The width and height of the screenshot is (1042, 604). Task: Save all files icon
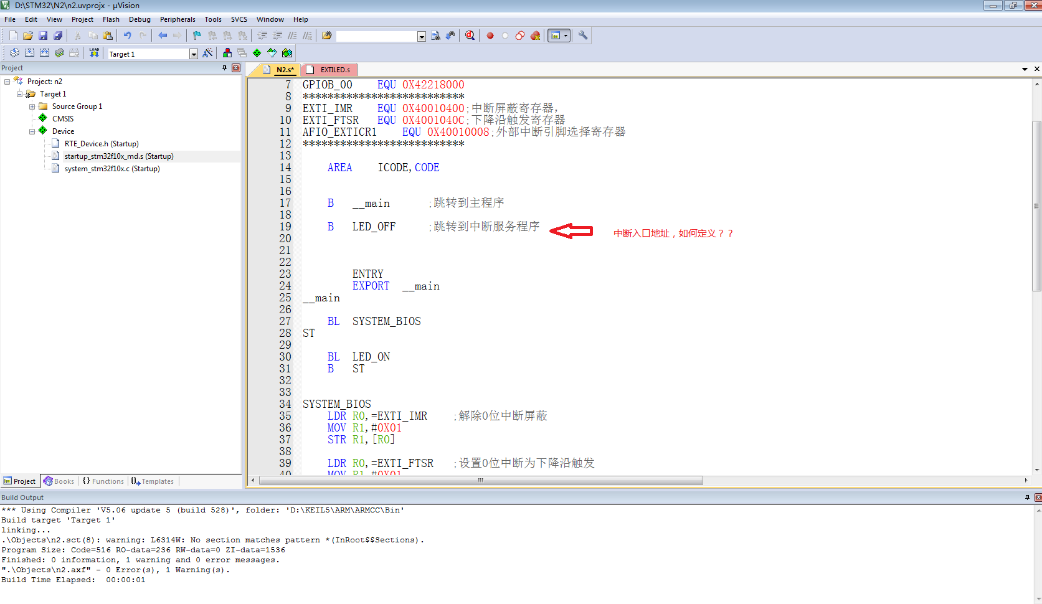click(58, 35)
